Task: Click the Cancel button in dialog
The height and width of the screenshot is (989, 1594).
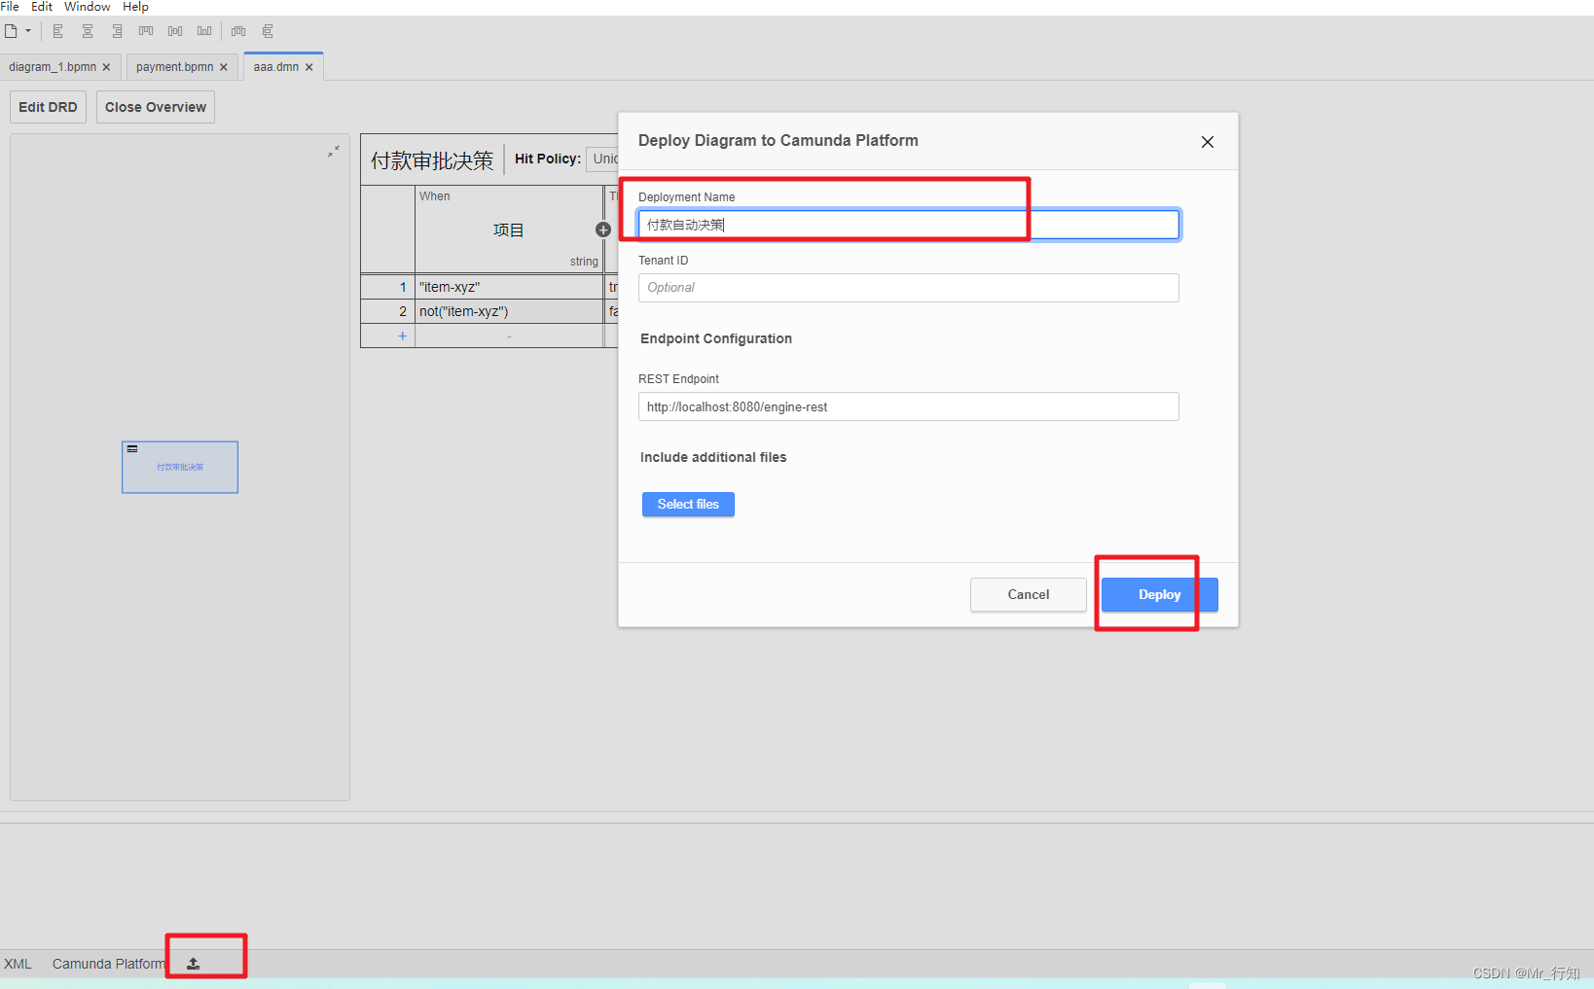Action: [1029, 594]
